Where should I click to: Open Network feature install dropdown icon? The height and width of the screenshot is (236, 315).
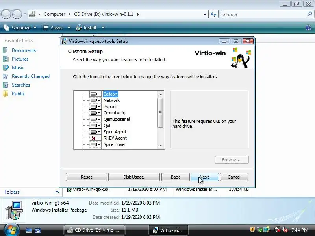95,100
